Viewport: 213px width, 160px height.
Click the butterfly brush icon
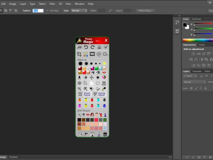91,89
